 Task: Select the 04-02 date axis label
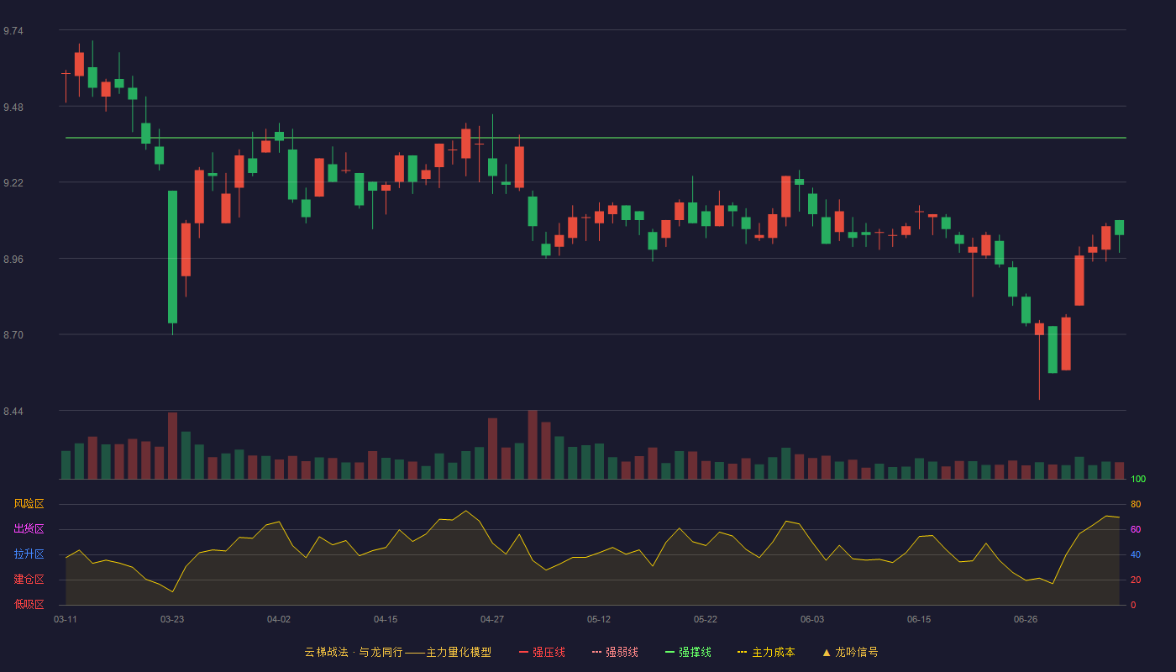[x=279, y=619]
